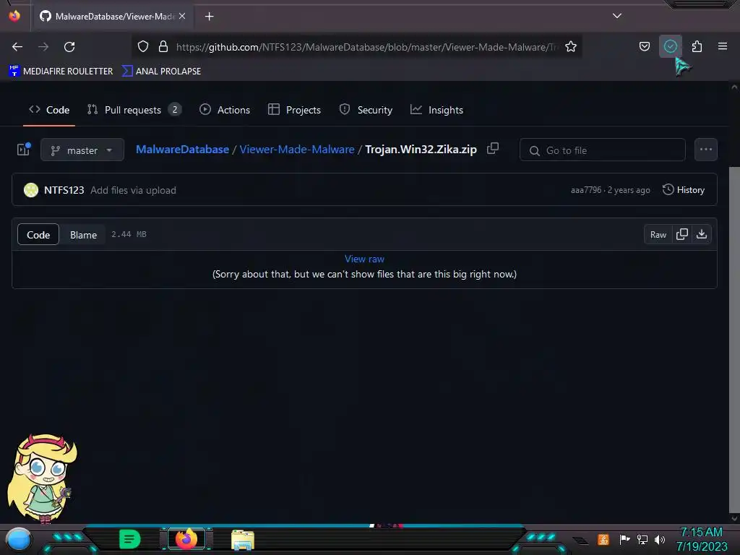Open the ANAL PROLAPSE bookmark
The image size is (740, 555).
(x=161, y=72)
